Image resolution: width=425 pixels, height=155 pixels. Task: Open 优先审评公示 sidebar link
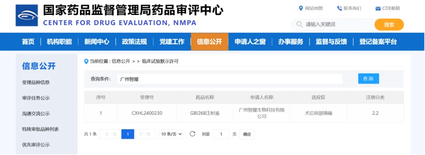[36, 145]
